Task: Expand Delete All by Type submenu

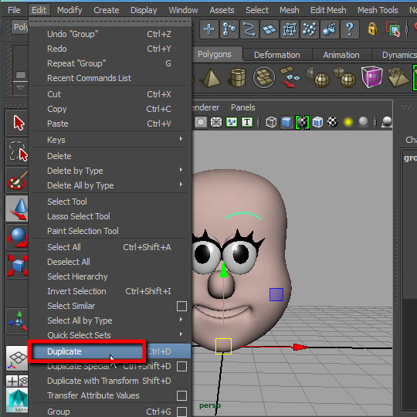Action: [x=181, y=185]
